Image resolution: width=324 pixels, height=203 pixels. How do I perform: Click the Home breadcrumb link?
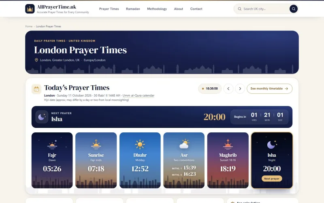tap(29, 26)
